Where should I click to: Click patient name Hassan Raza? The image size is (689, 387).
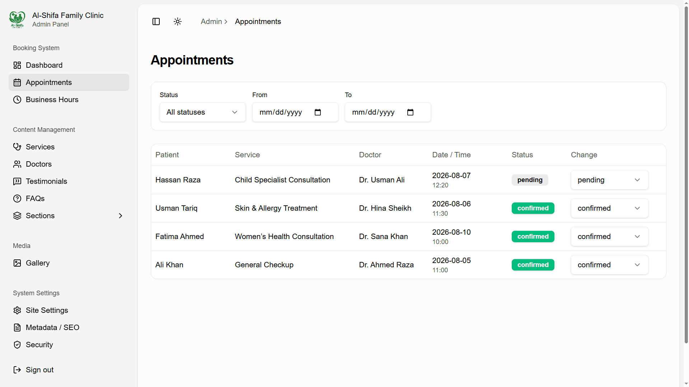[178, 180]
